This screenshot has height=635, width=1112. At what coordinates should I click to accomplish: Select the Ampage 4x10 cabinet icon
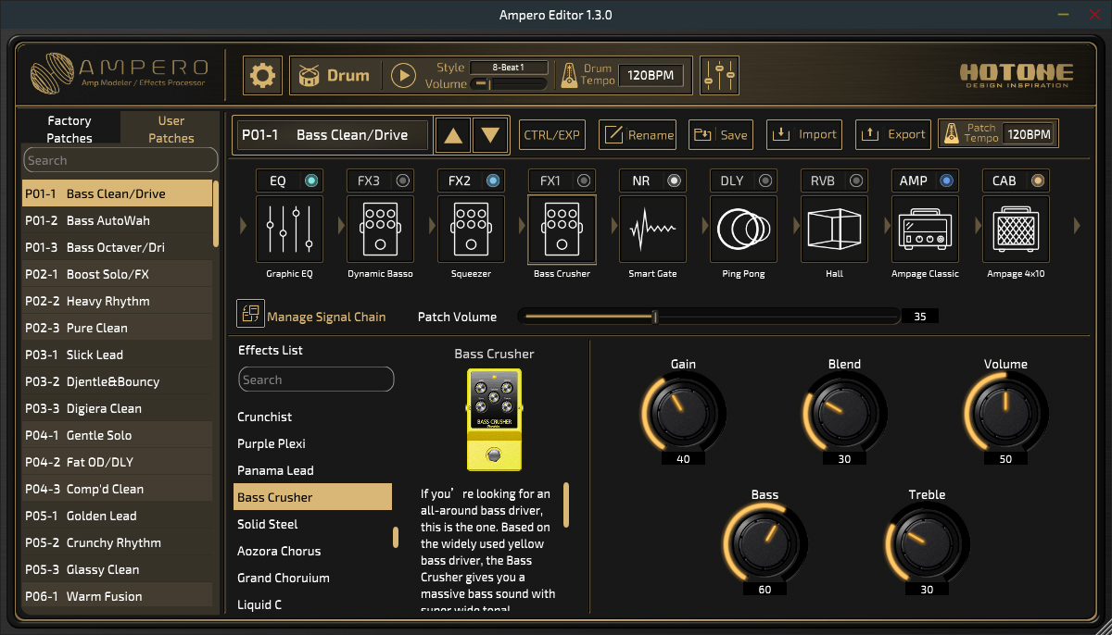(1016, 229)
